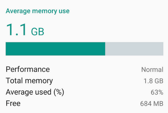
Task: Tap the 684 MB free value
Action: [x=152, y=104]
